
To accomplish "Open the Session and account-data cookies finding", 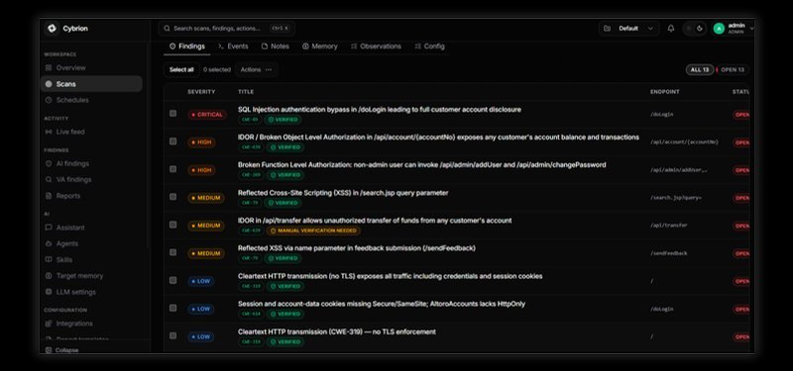I will [x=382, y=304].
